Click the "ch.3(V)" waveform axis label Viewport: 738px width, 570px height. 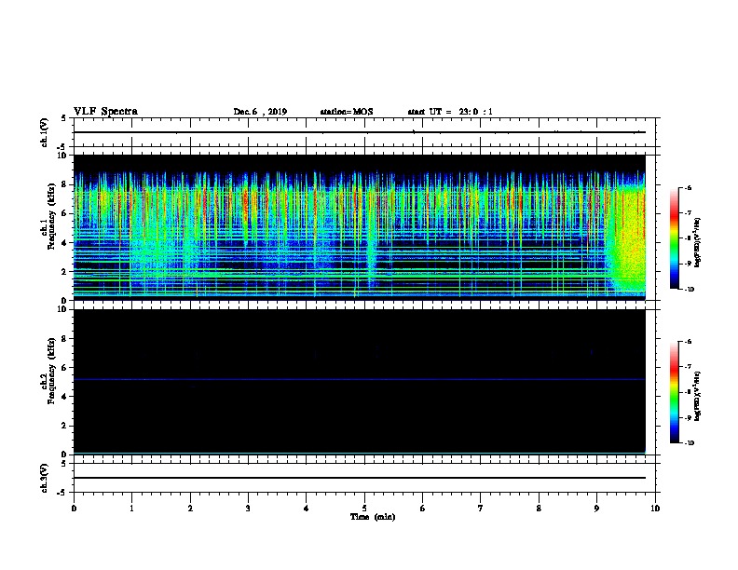point(44,478)
